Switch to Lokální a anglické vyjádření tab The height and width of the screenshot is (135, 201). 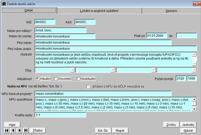click(x=99, y=11)
